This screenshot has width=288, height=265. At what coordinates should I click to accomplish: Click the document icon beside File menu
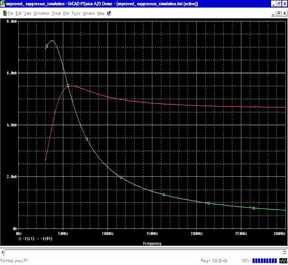(5, 13)
